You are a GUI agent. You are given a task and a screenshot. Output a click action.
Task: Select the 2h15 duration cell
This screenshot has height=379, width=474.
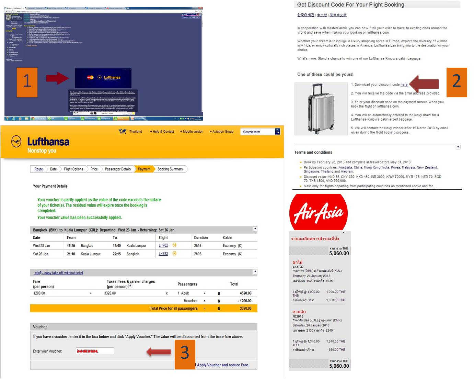[x=198, y=246]
